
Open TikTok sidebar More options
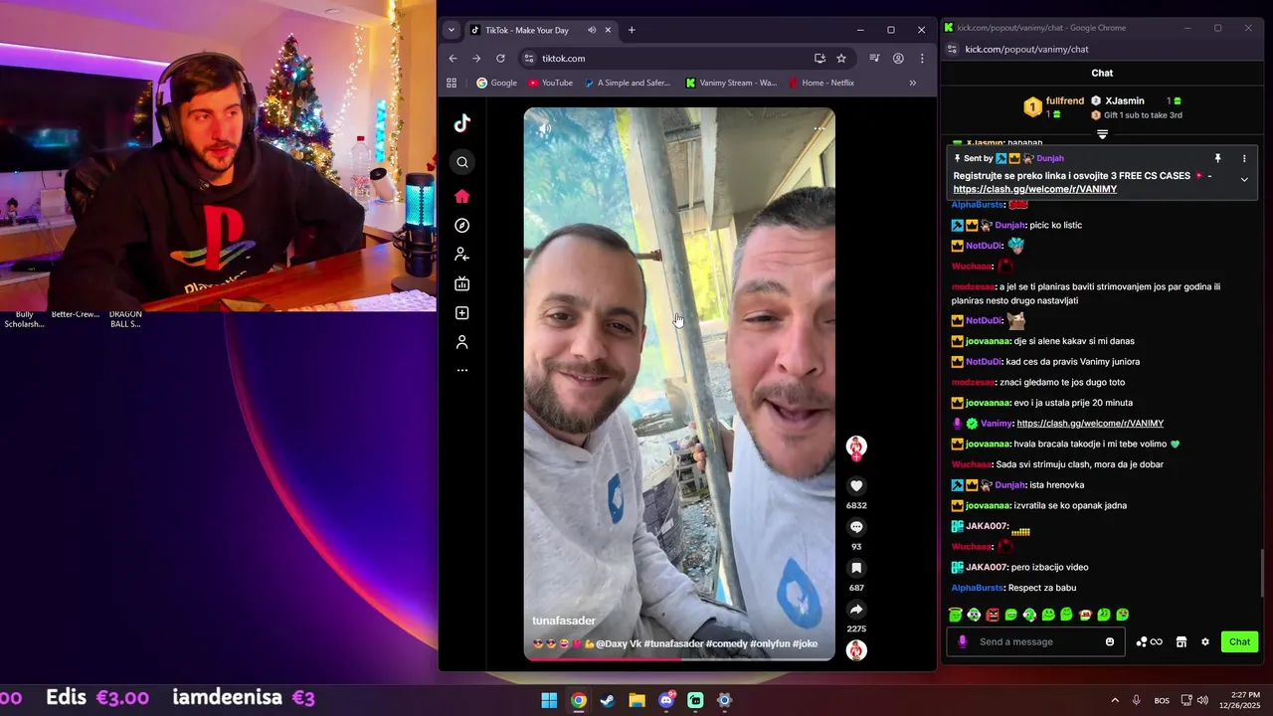pyautogui.click(x=462, y=370)
